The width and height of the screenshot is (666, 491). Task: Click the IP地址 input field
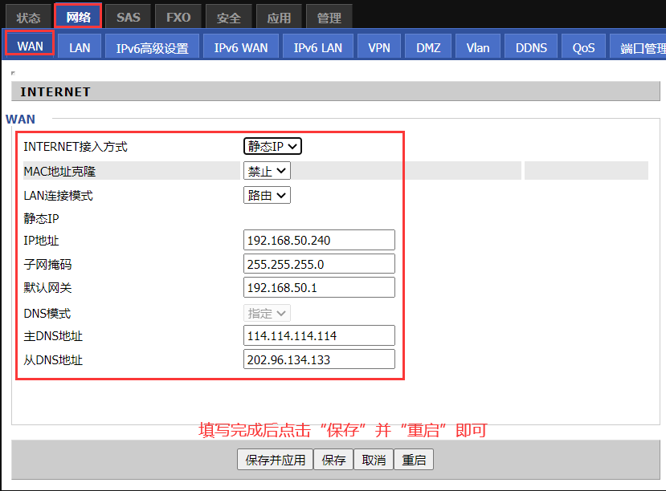click(x=319, y=240)
